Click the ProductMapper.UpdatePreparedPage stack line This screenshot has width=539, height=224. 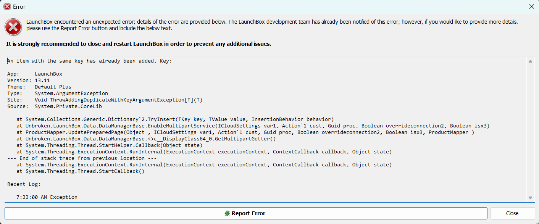(x=245, y=132)
